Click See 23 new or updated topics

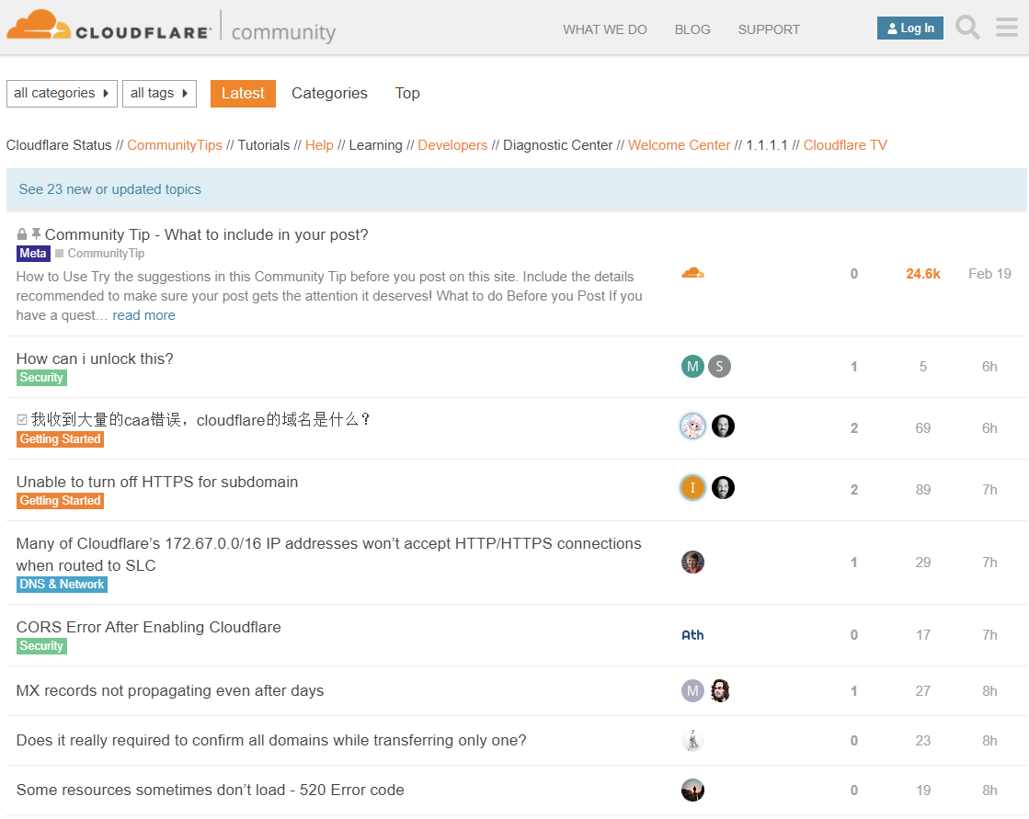(x=110, y=189)
